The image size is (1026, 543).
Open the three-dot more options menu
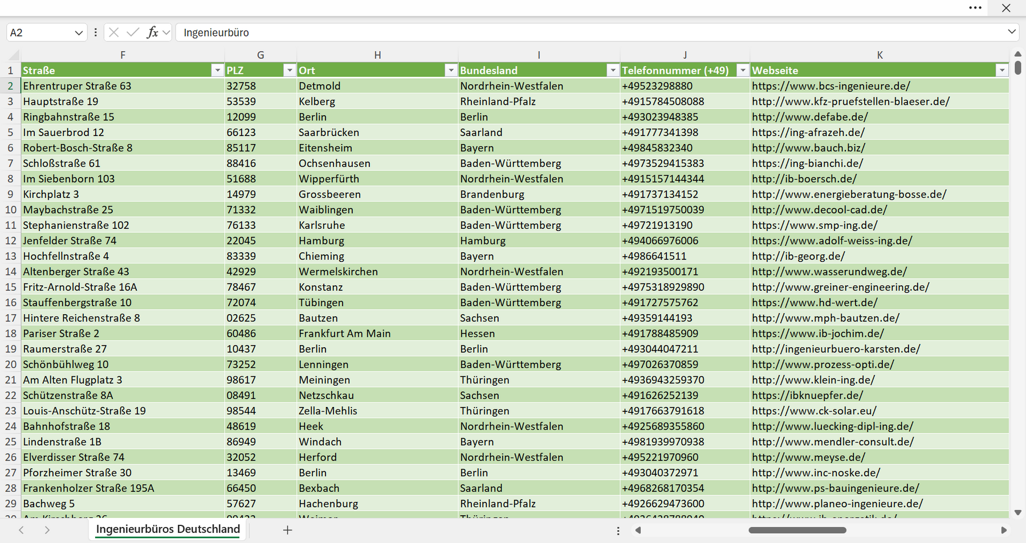point(975,8)
